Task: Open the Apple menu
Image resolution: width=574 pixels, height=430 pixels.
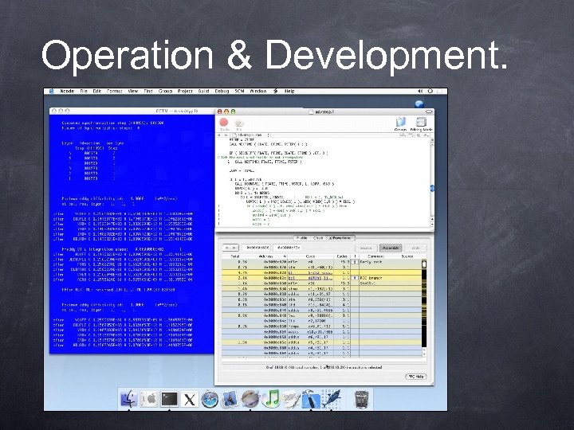Action: (x=51, y=91)
